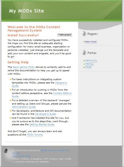This screenshot has width=124, height=167.
Task: Open the Content Editor's Guide link
Action: point(42,95)
